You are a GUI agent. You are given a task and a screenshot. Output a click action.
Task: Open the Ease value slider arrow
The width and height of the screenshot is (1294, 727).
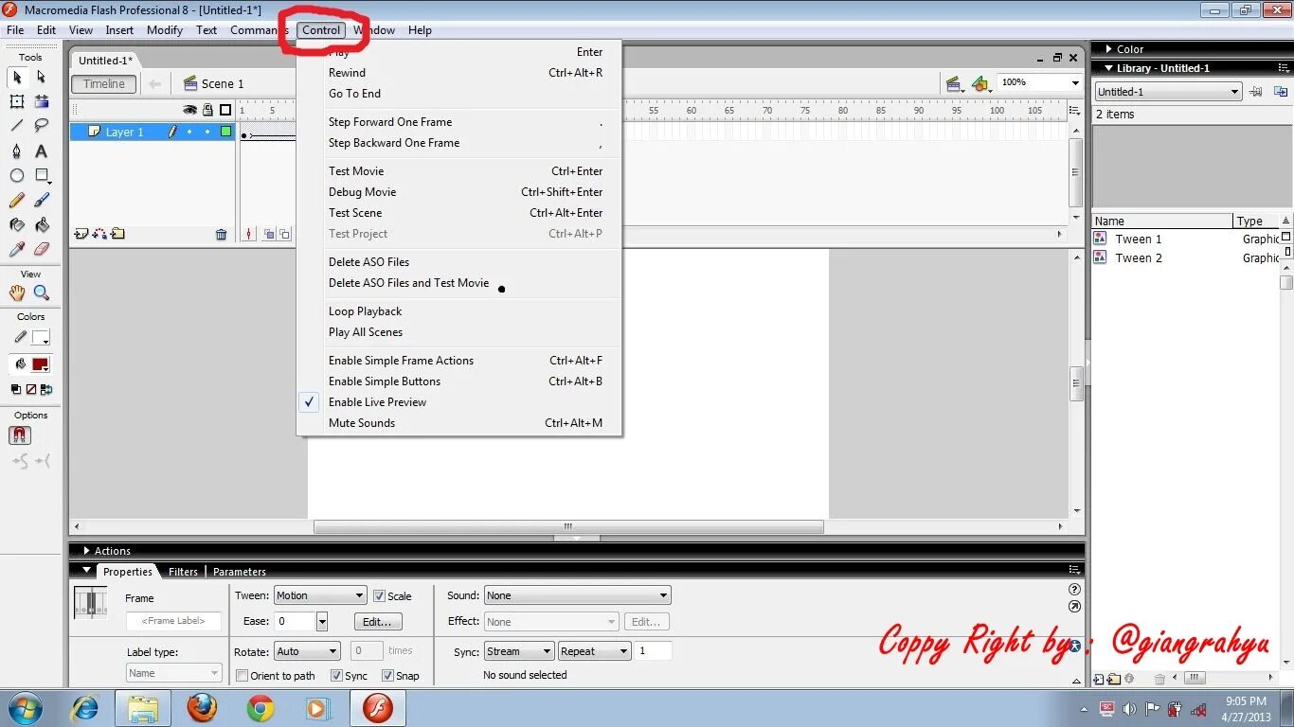(x=322, y=622)
